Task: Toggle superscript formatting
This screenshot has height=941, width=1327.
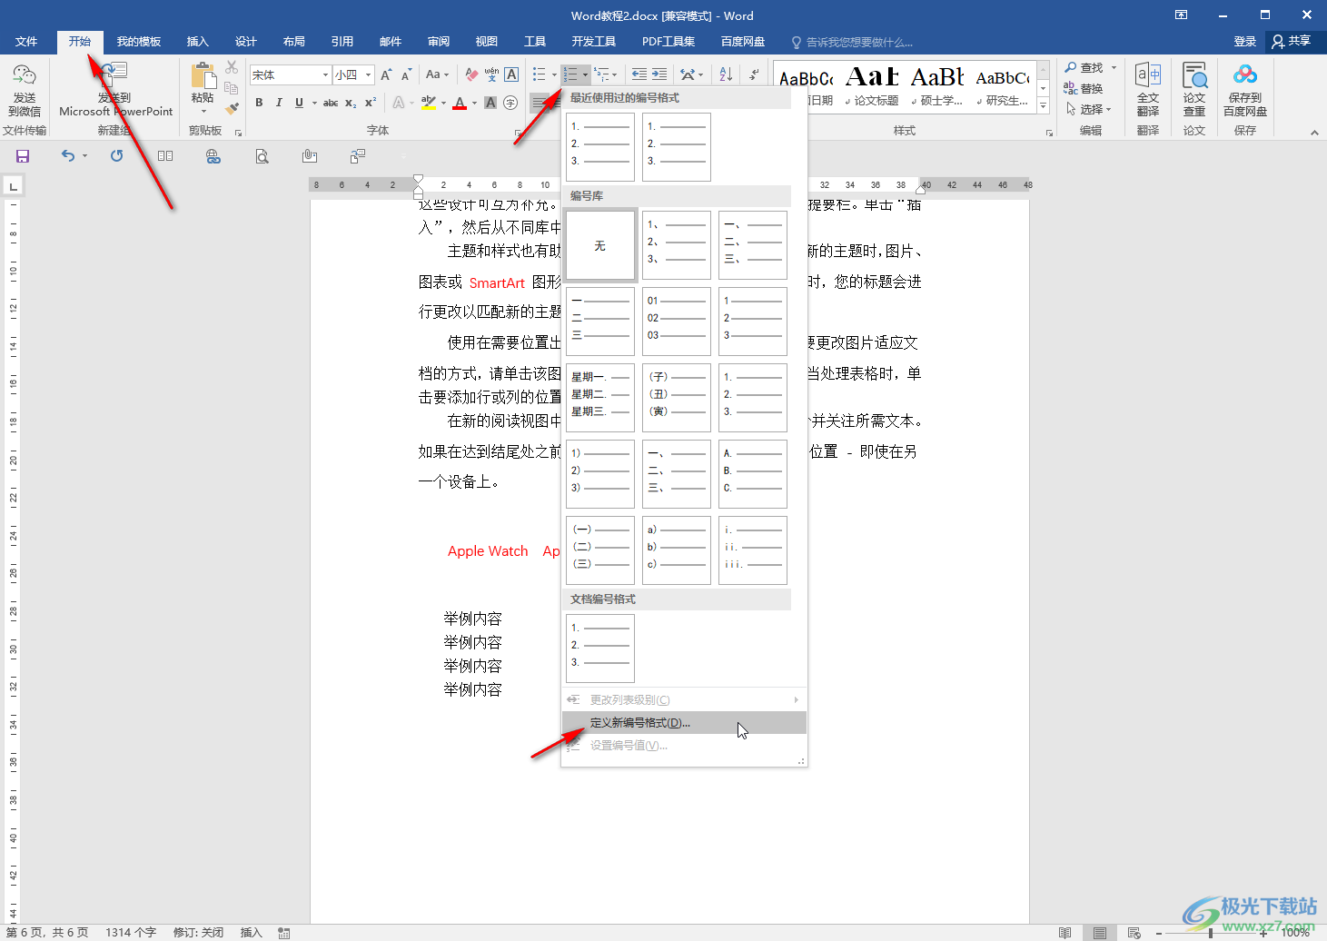Action: tap(371, 103)
